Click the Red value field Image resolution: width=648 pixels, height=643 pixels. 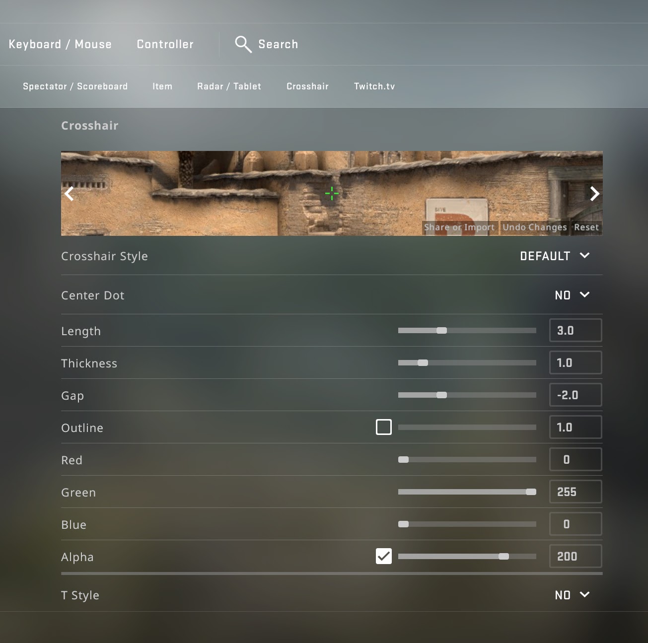coord(576,460)
